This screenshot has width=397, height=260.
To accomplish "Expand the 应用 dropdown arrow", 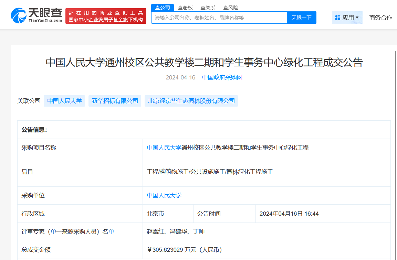I will (x=357, y=18).
